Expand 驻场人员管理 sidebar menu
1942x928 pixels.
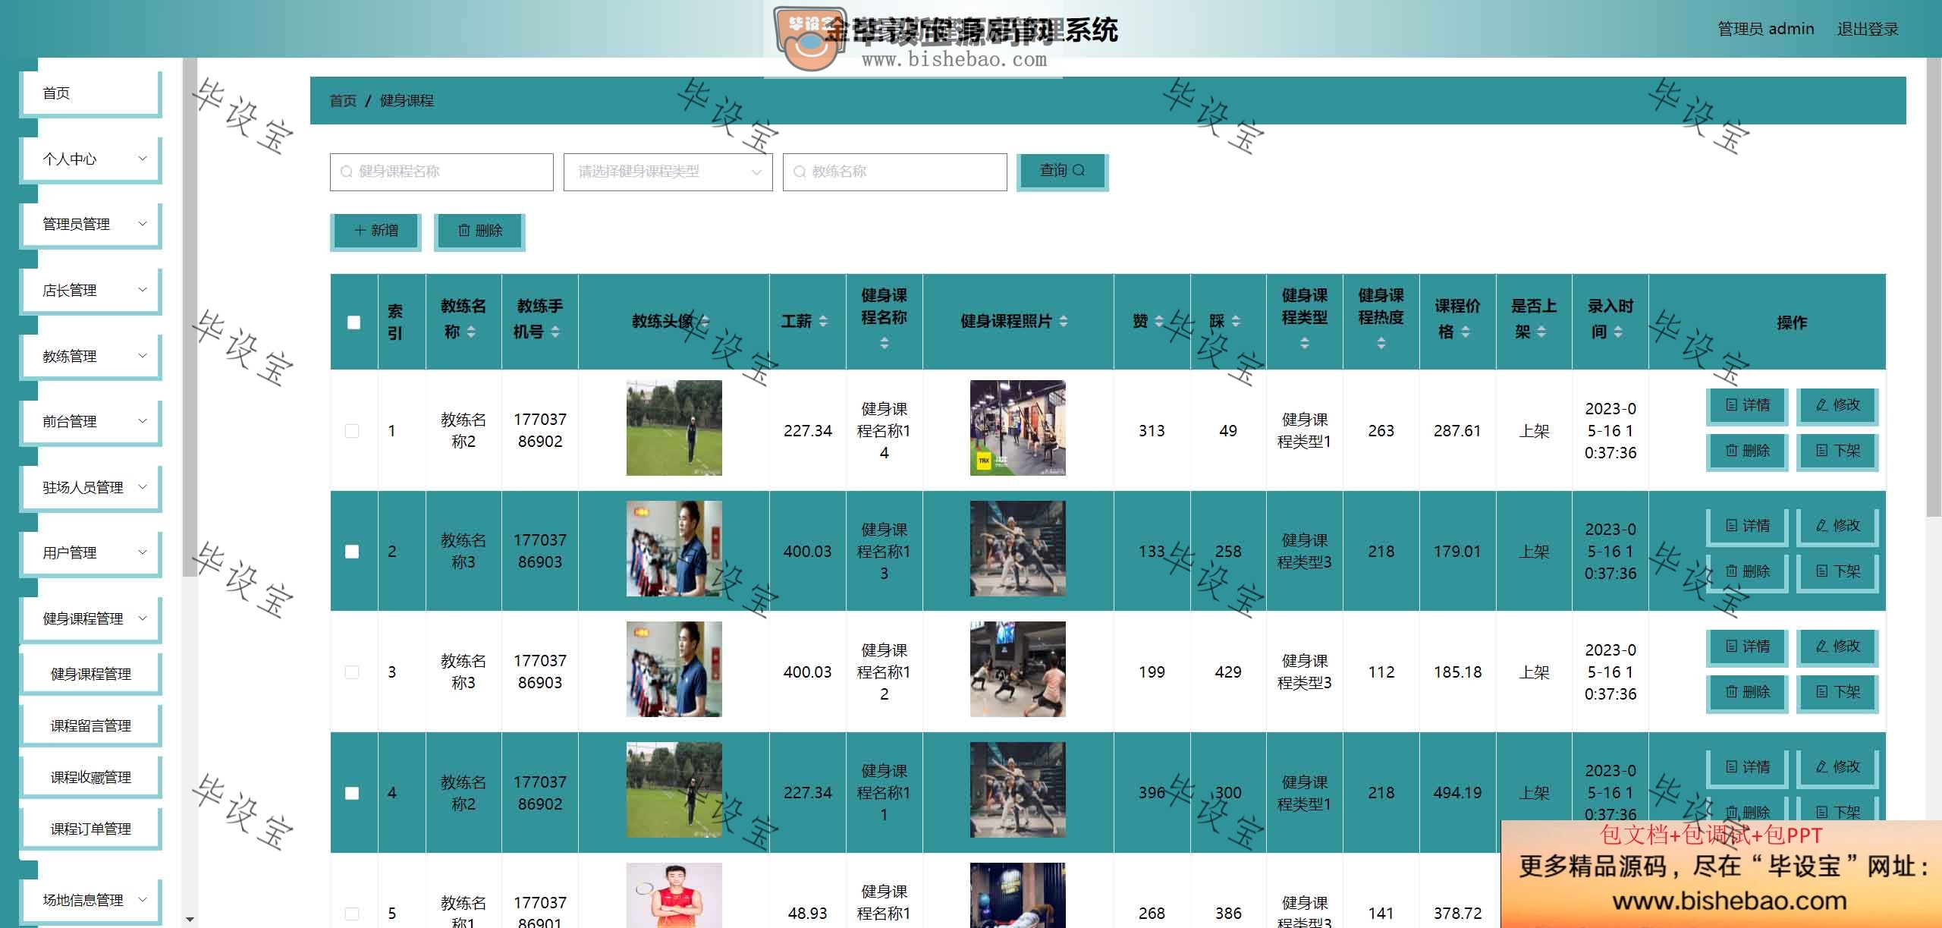click(92, 487)
